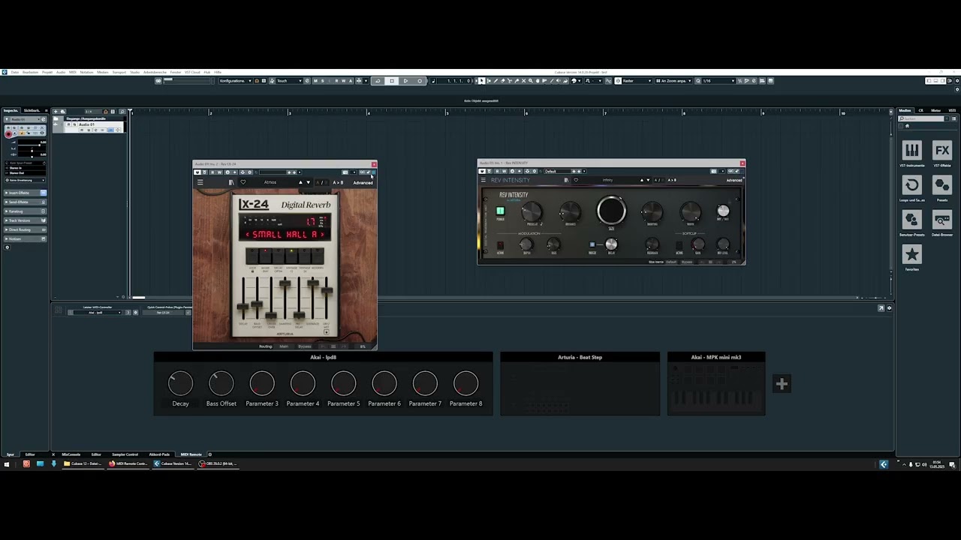
Task: Favorite the LX-24 preset with heart icon
Action: (x=243, y=182)
